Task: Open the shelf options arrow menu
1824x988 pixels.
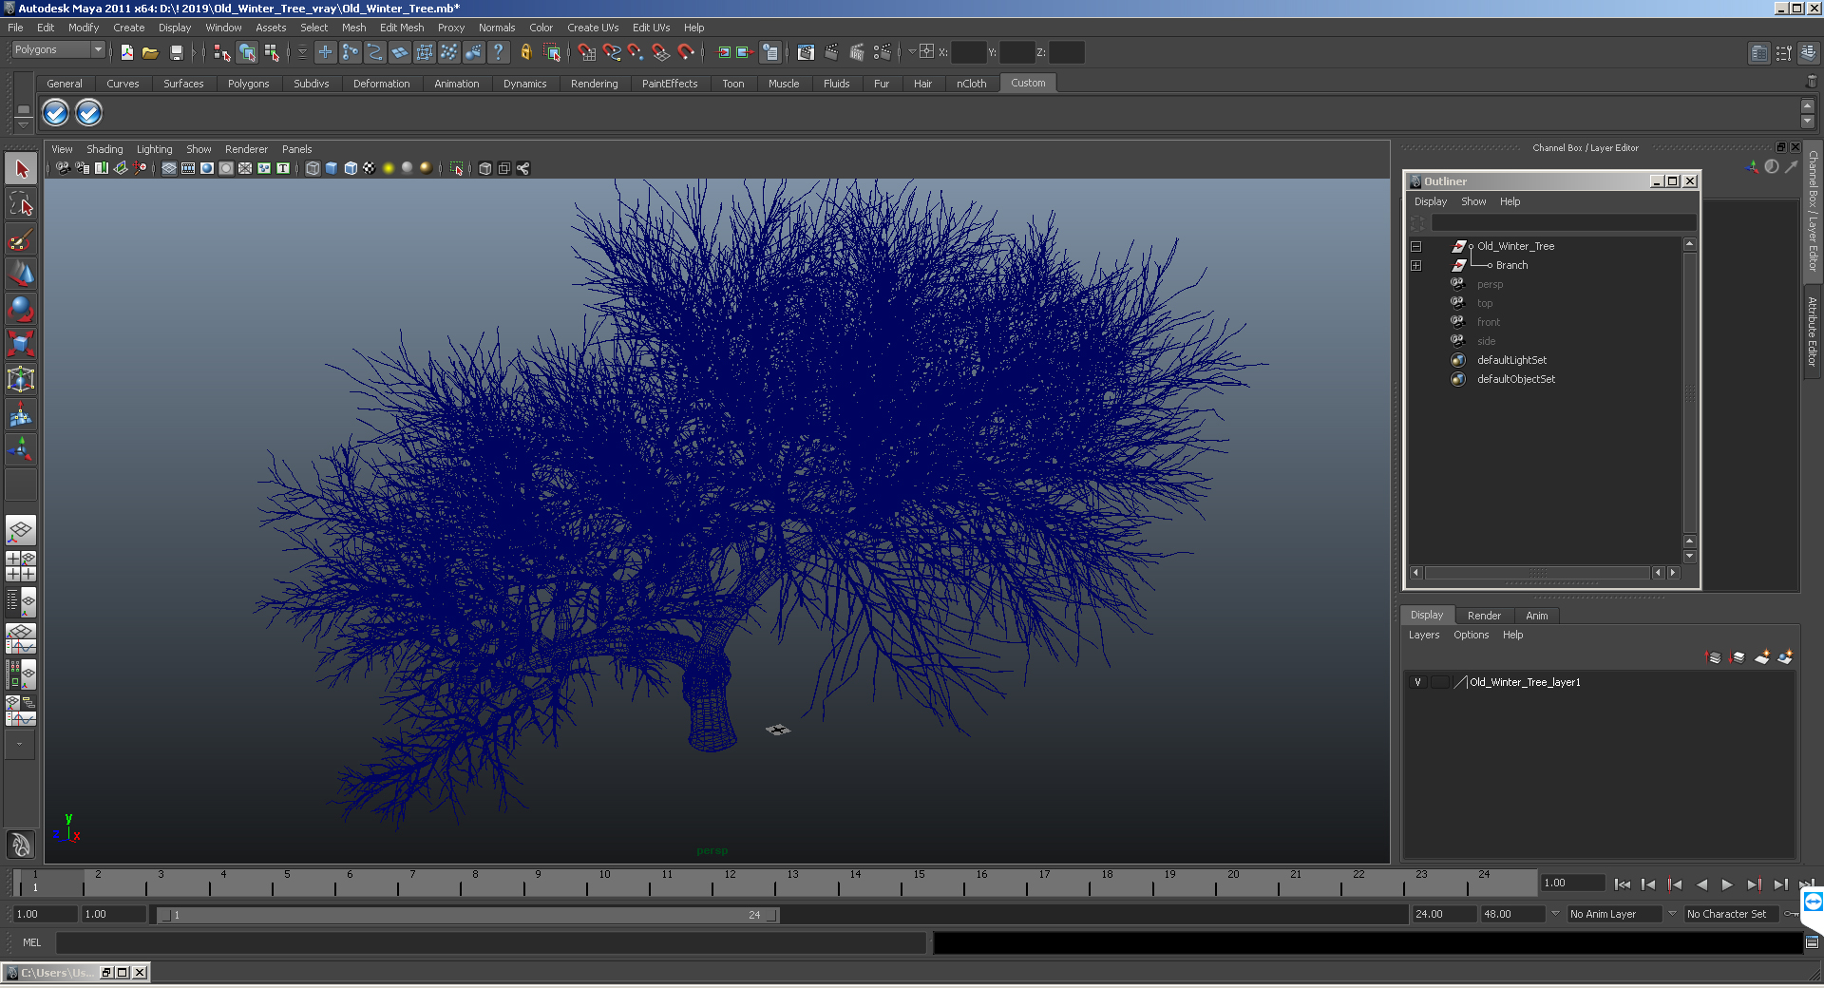Action: [x=24, y=124]
